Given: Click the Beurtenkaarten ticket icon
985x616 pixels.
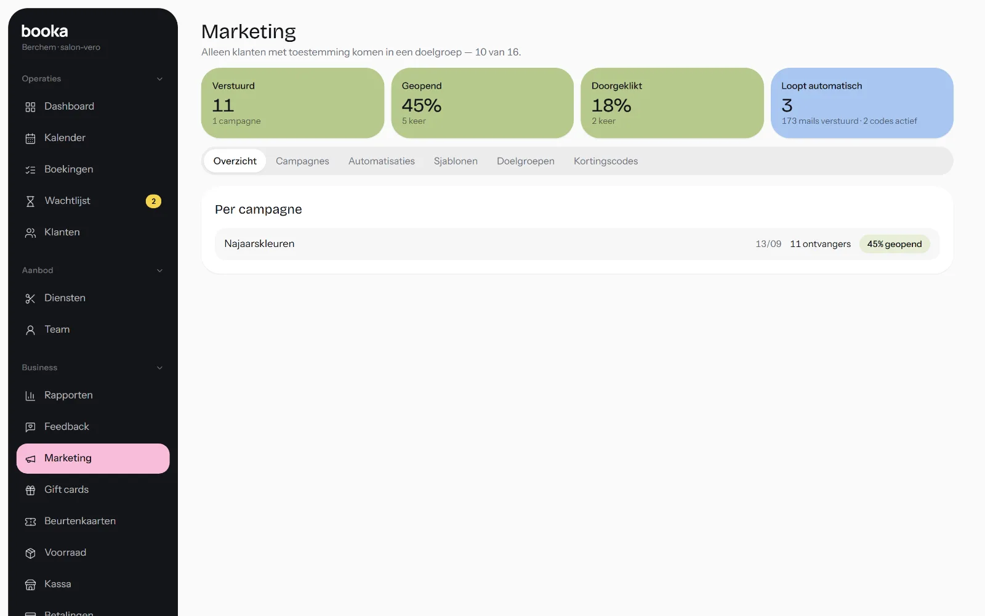Looking at the screenshot, I should click(30, 522).
